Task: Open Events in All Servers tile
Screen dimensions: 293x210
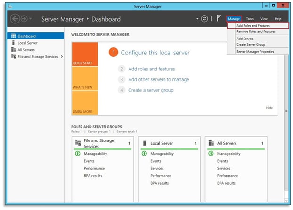Action: (222, 161)
